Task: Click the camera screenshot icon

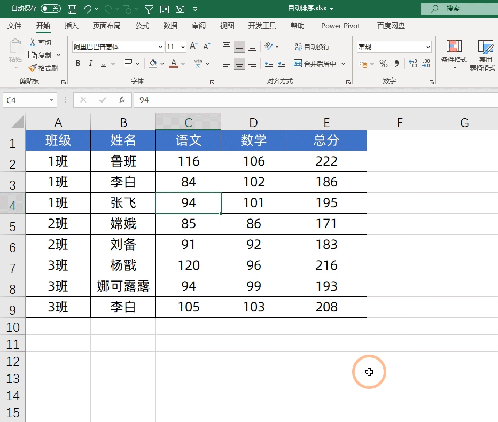Action: tap(180, 9)
